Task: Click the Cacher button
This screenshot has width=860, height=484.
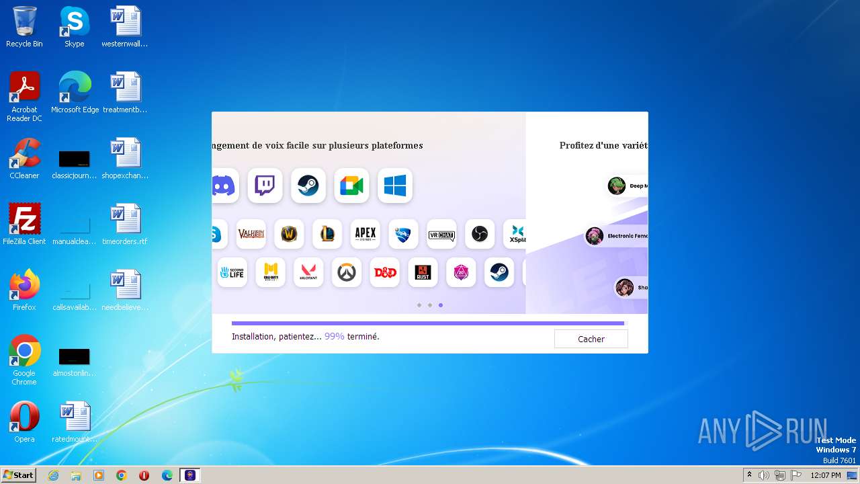Action: coord(591,339)
